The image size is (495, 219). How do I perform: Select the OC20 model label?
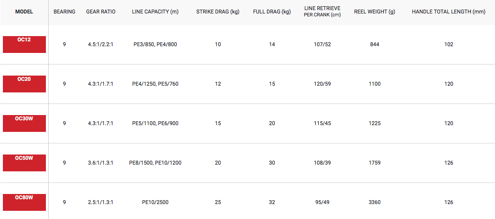24,84
